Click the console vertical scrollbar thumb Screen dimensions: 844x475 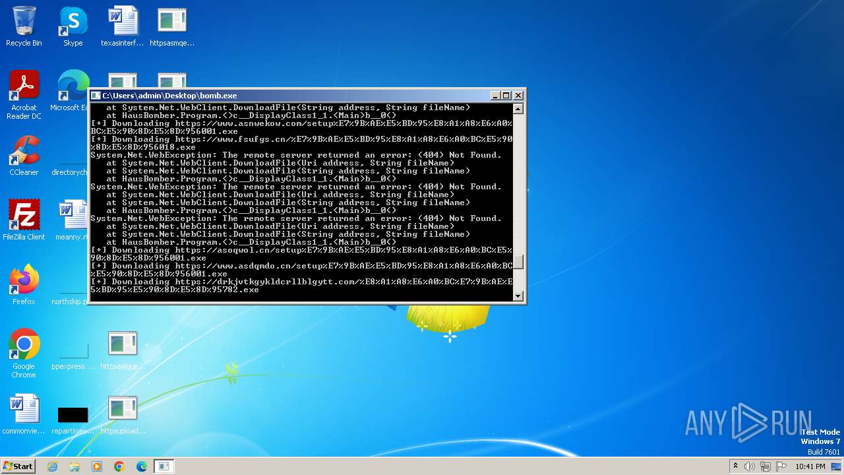[518, 262]
